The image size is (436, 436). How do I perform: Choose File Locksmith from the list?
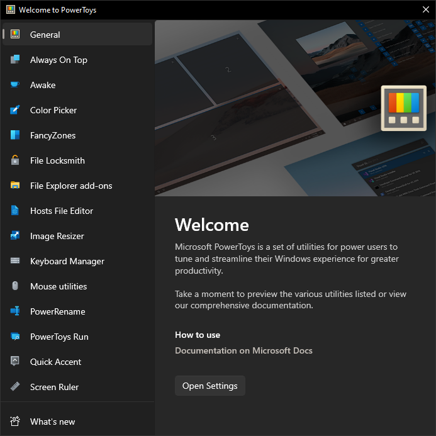[x=77, y=160]
